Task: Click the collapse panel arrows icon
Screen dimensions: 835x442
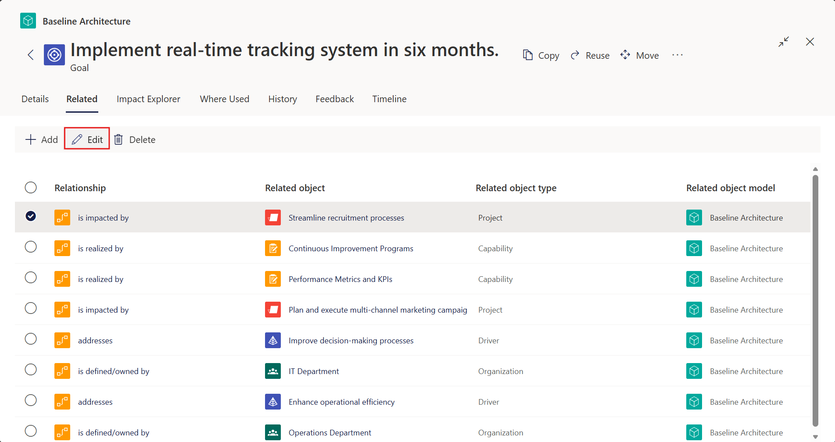Action: 784,42
